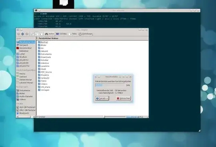
Task: Select the Vorlagen folder
Action: coord(44,90)
